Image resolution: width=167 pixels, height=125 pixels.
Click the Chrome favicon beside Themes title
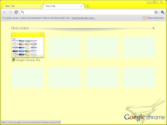(13, 60)
